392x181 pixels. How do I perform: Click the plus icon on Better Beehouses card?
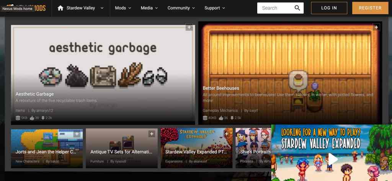(376, 27)
